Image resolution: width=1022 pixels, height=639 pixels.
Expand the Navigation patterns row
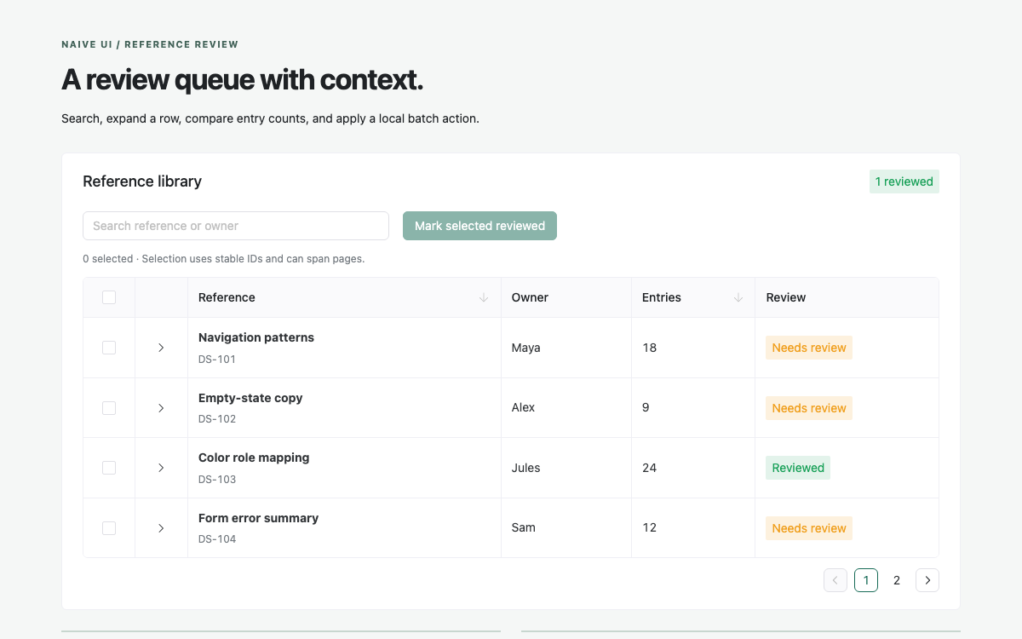(161, 348)
